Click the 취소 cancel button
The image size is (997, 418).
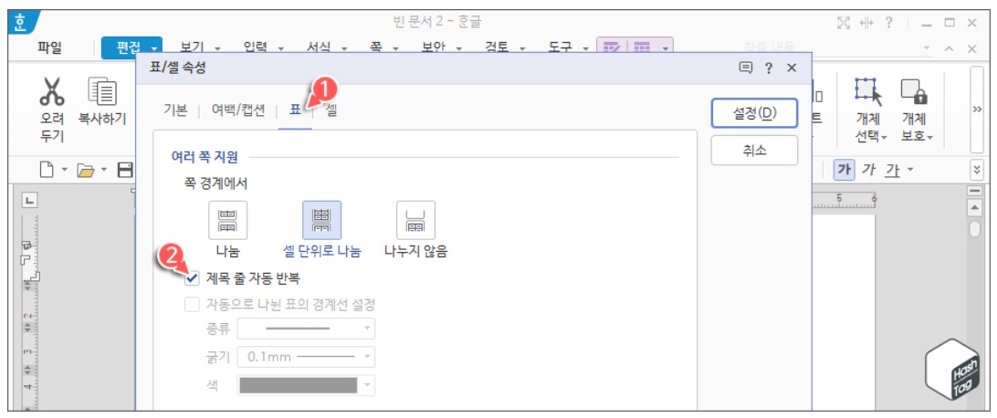click(754, 151)
